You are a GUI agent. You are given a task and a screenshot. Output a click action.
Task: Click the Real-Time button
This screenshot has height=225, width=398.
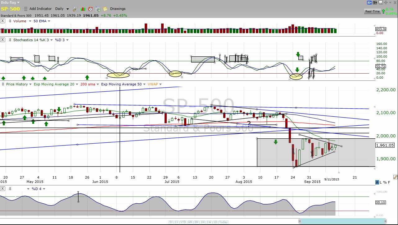pos(372,11)
